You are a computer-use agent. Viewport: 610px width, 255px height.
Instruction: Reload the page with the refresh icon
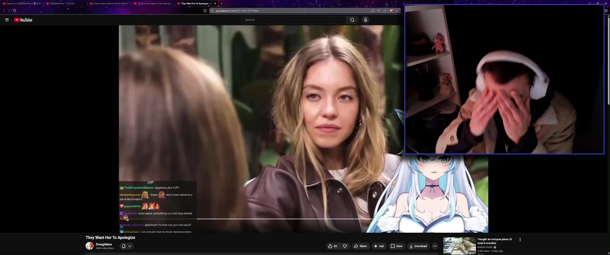(x=15, y=11)
